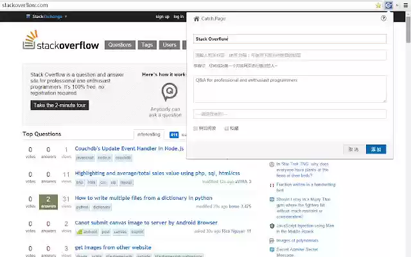This screenshot has width=411, height=257.
Task: Click user Rico Nguyen on canvas question
Action: click(x=233, y=231)
